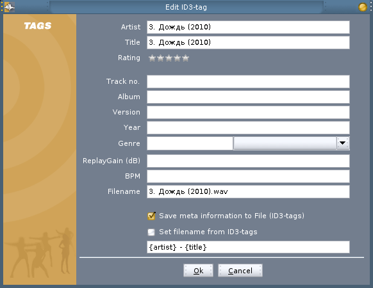Click the waveform app icon in title bar
The width and height of the screenshot is (373, 288).
coord(10,7)
